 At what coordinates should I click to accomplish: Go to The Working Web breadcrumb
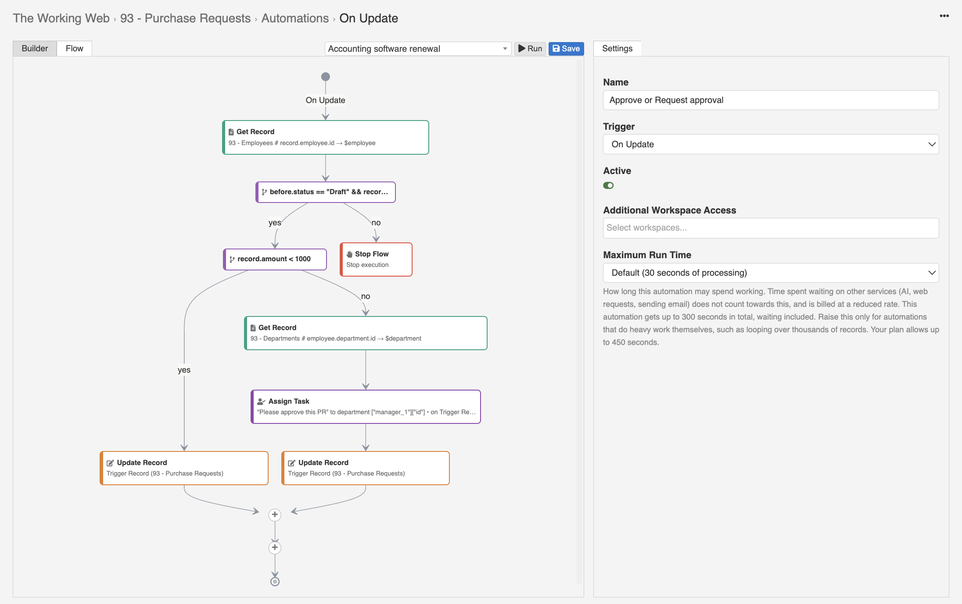coord(61,18)
